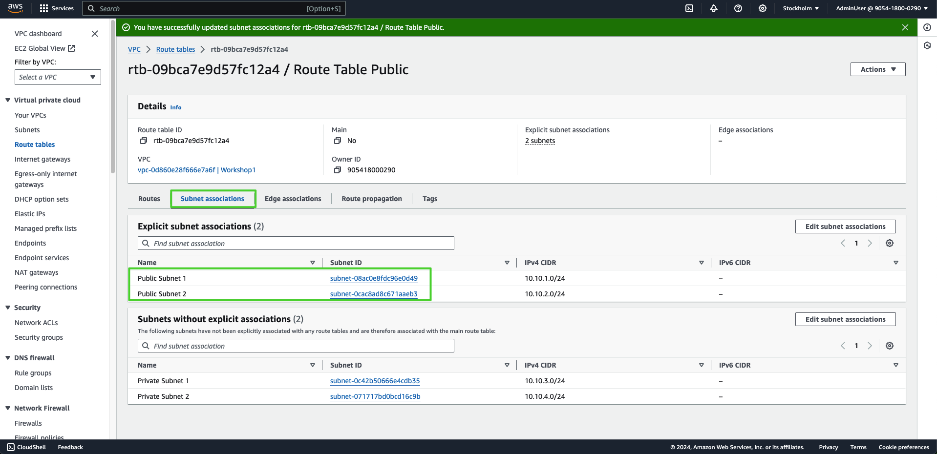
Task: Open explicit associations table preferences gear
Action: [889, 243]
